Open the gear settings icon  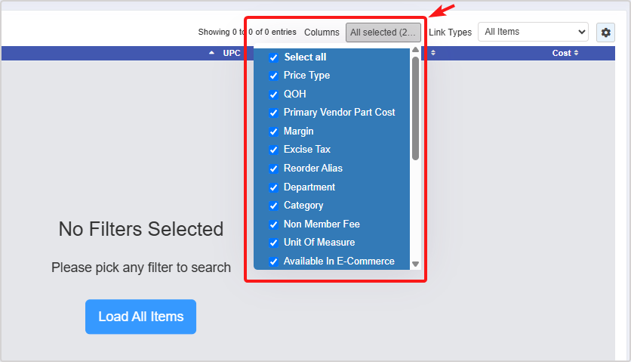[x=605, y=32]
